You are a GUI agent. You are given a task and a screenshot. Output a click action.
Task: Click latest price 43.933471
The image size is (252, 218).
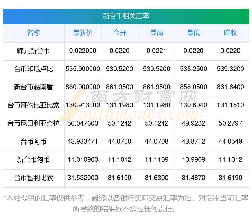pyautogui.click(x=83, y=141)
